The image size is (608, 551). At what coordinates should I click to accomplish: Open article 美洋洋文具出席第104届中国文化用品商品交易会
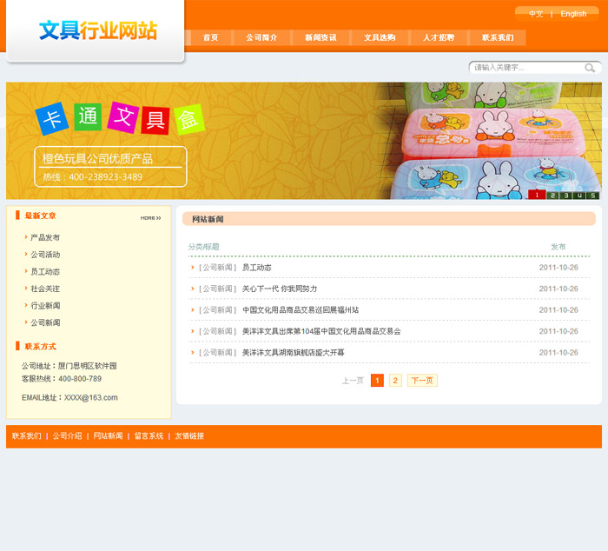(x=321, y=331)
